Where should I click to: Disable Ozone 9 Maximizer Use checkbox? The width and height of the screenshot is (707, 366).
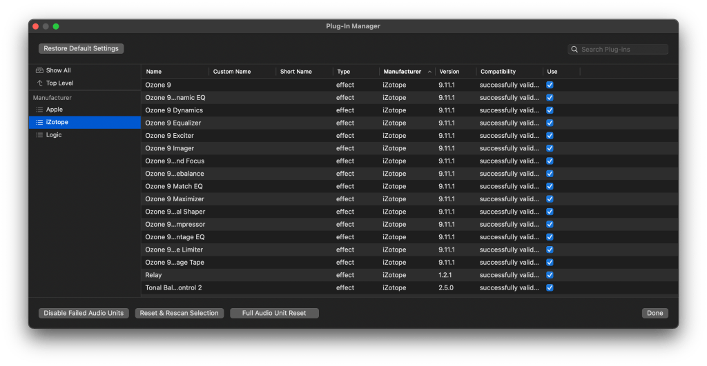(x=550, y=199)
